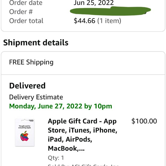166x166 pixels.
Task: Click the colorful Apple logo on gift card
Action: coord(24,136)
